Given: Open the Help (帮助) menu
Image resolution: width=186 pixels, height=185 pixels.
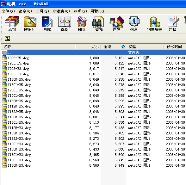Looking at the screenshot, I should point(97,11).
